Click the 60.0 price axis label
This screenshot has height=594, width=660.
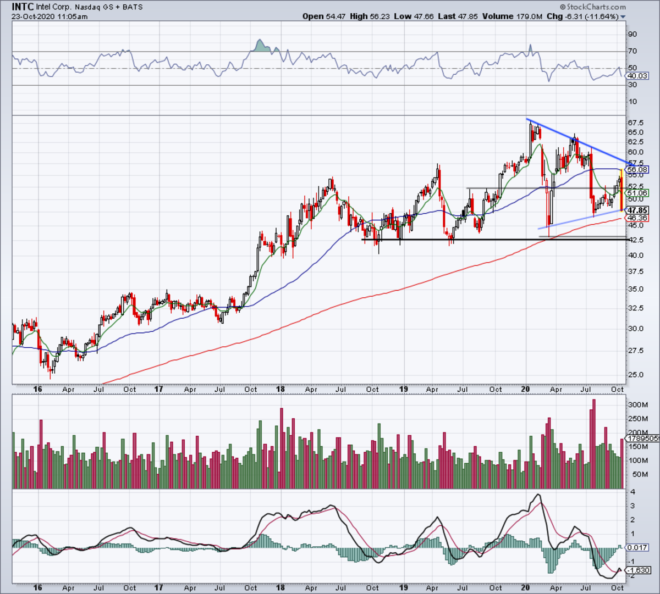click(x=635, y=152)
